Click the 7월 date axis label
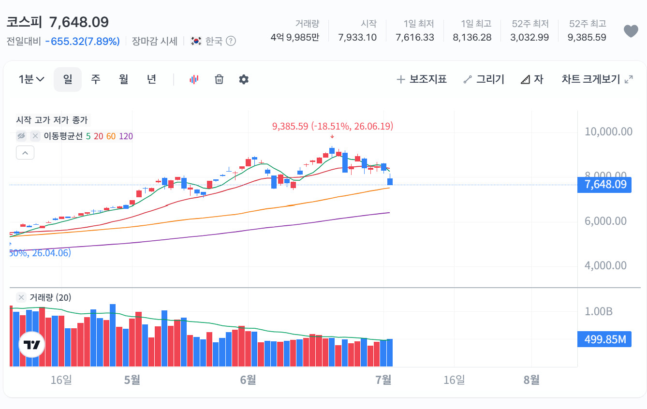Image resolution: width=647 pixels, height=409 pixels. [x=383, y=380]
